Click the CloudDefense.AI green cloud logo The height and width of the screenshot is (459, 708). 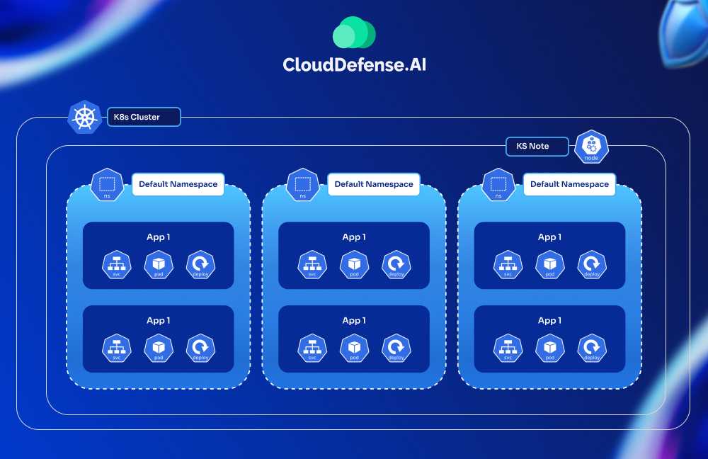(x=354, y=33)
